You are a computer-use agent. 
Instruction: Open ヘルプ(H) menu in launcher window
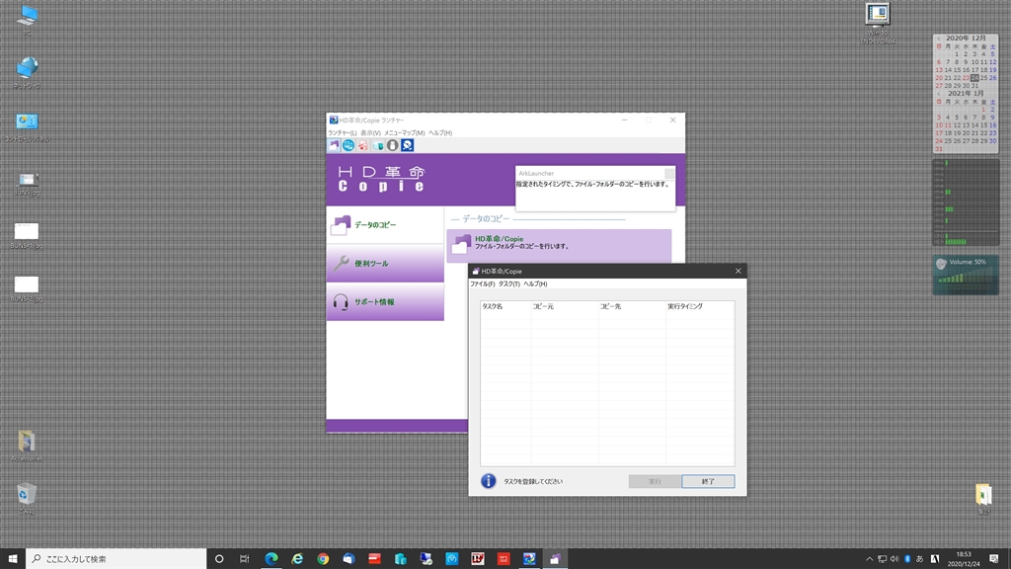[440, 133]
